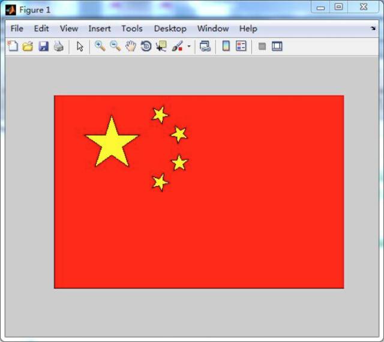
Task: Open the Insert menu
Action: tap(100, 29)
